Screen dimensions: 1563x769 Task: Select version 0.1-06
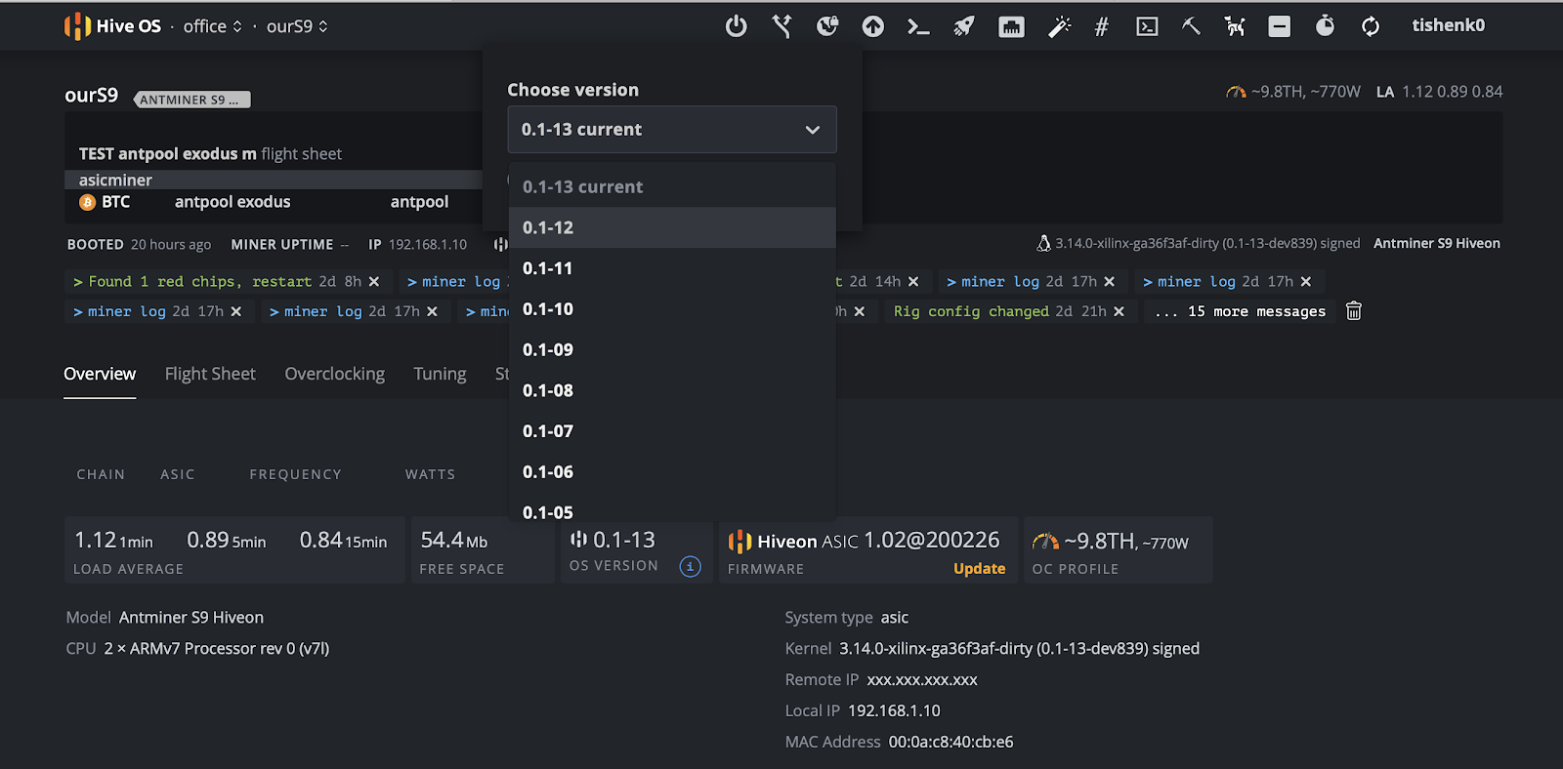pyautogui.click(x=672, y=472)
